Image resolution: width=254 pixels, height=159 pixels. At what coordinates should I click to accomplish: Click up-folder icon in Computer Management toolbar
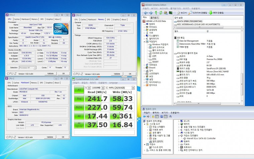coord(153,116)
